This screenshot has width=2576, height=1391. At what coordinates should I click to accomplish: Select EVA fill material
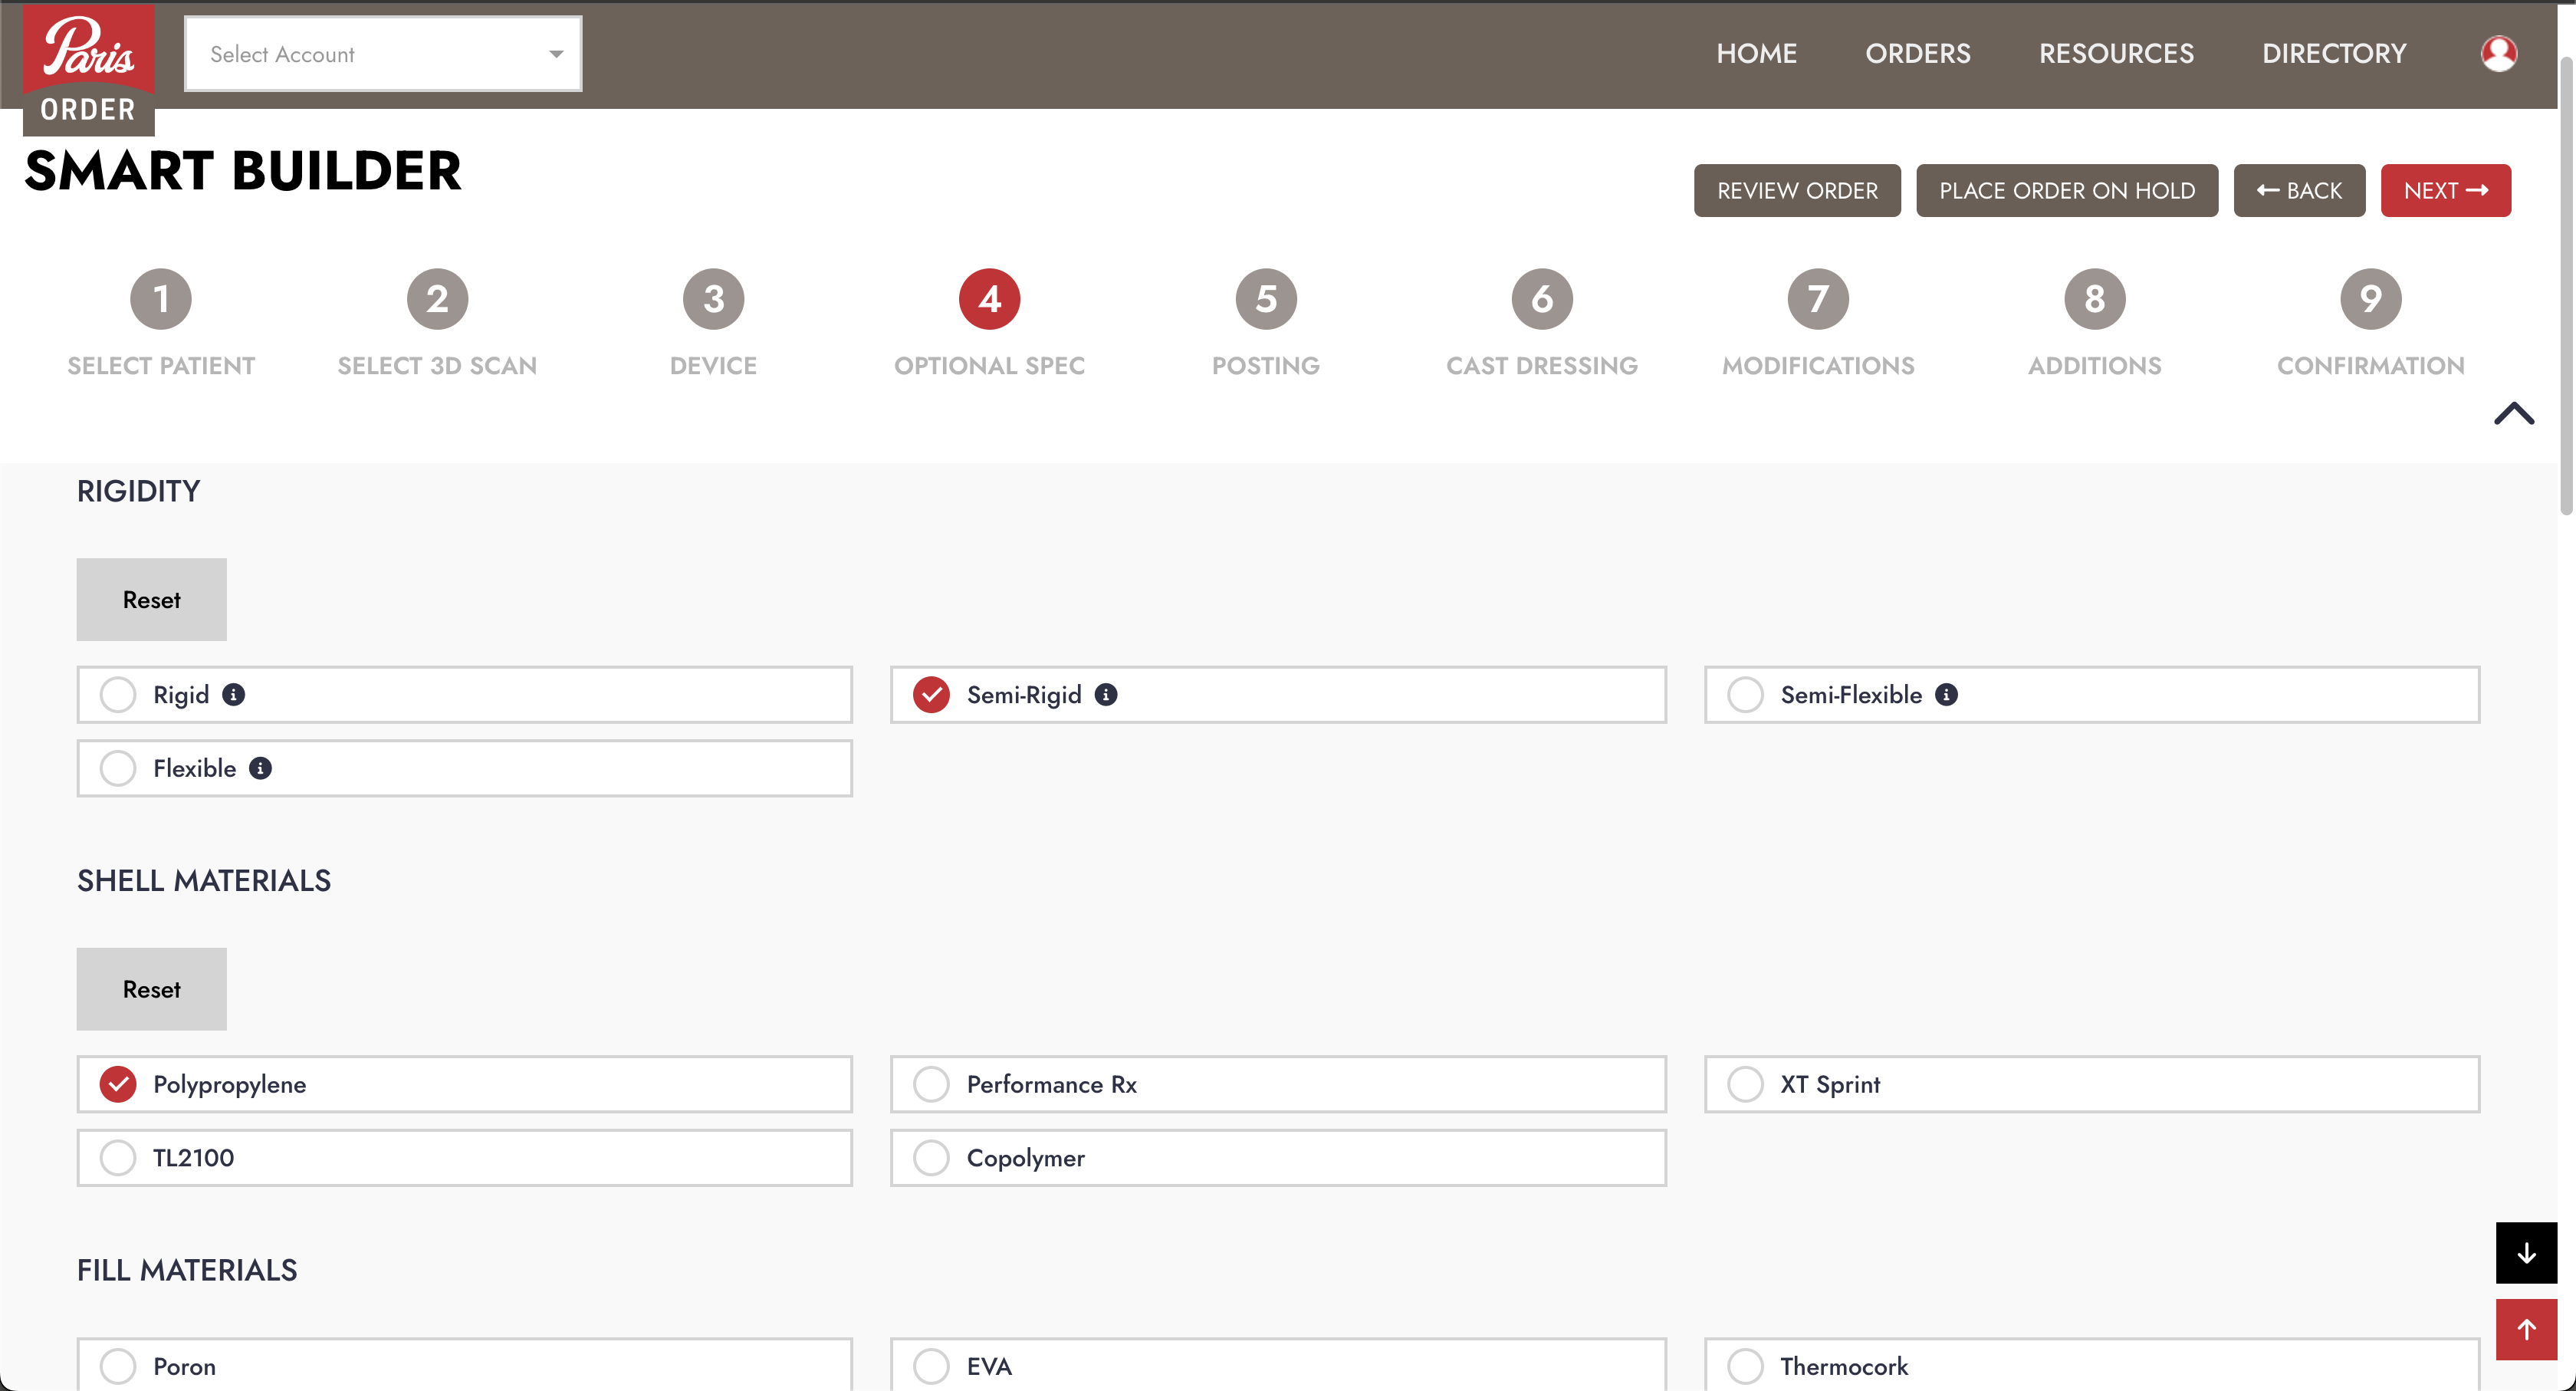[1278, 1365]
